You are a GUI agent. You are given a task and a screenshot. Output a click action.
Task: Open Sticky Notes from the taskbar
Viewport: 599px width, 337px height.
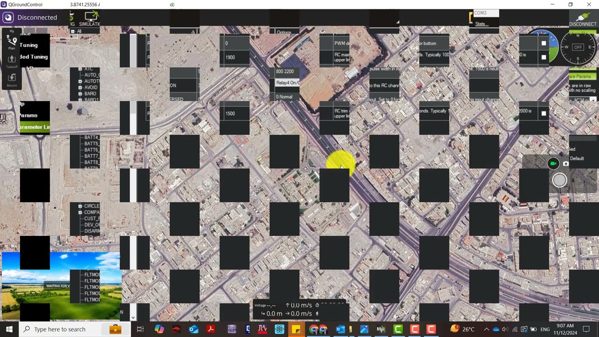pos(296,330)
